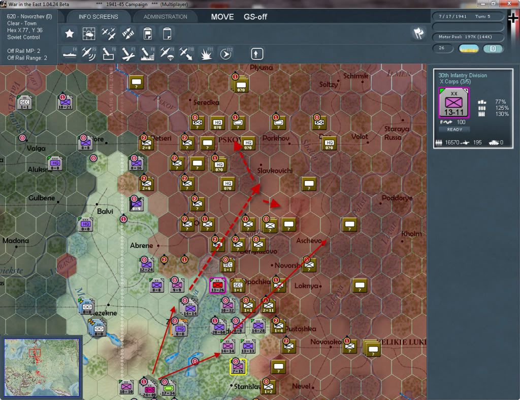
Task: Select the F5 air recon mode
Action: click(89, 54)
